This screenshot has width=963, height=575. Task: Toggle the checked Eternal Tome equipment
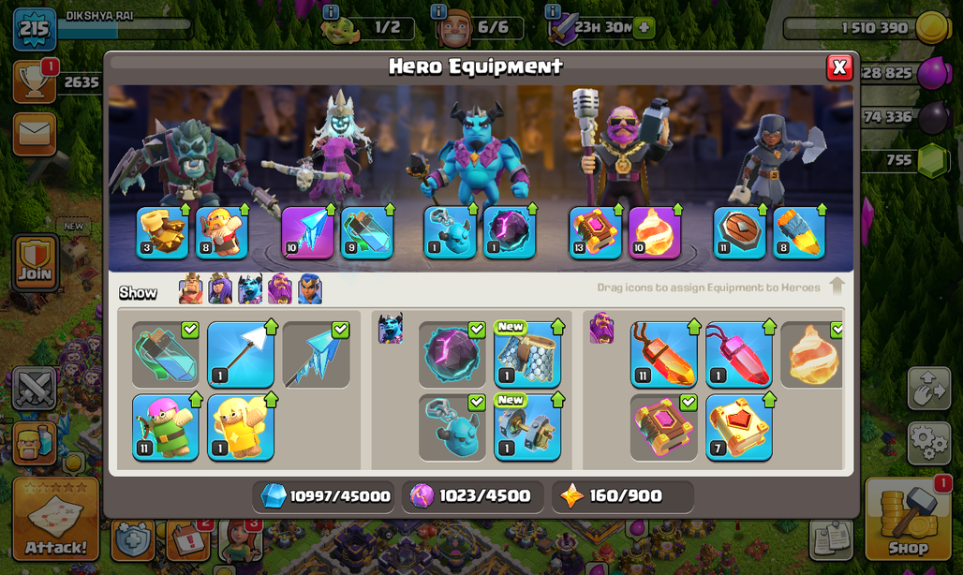[664, 427]
